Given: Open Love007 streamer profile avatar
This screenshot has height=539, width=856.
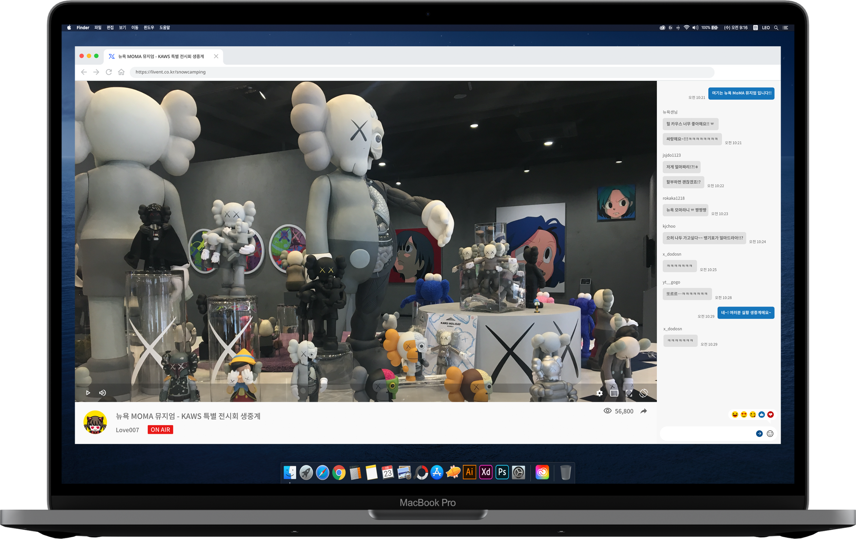Looking at the screenshot, I should point(95,422).
